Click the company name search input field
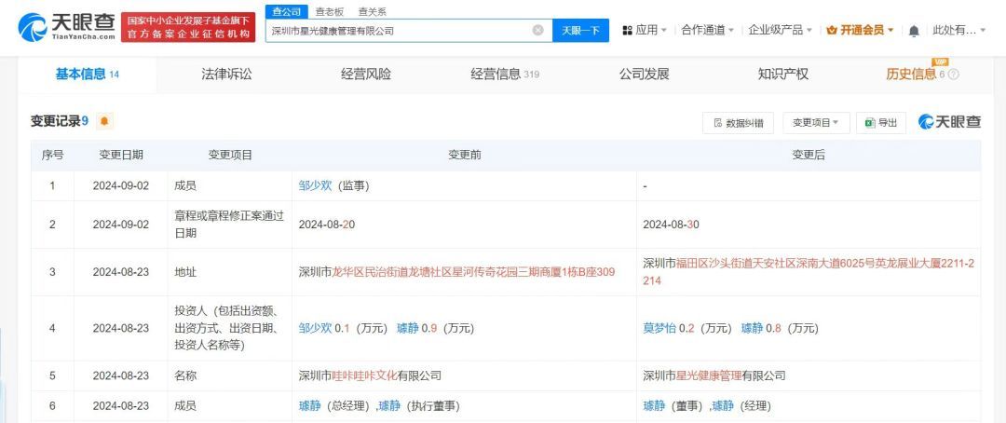The image size is (1006, 423). 399,30
